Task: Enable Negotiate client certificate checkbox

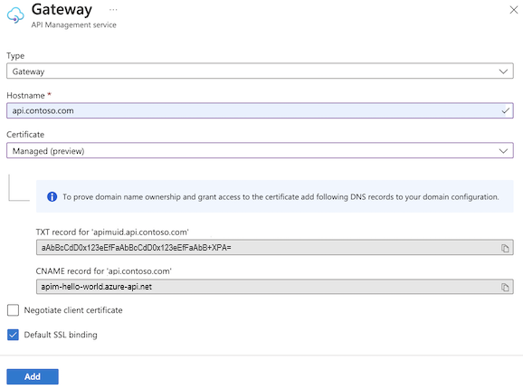Action: click(x=13, y=310)
